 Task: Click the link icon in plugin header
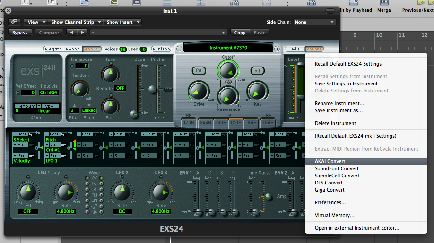pyautogui.click(x=14, y=22)
